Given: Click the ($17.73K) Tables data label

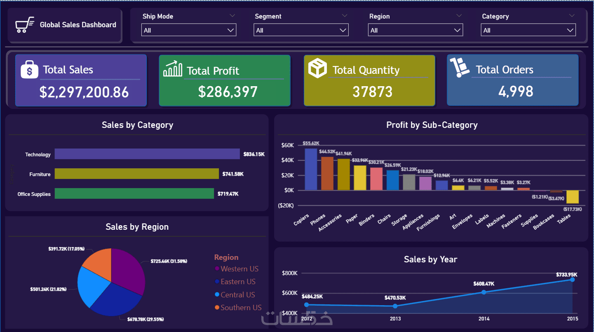Looking at the screenshot, I should [572, 210].
